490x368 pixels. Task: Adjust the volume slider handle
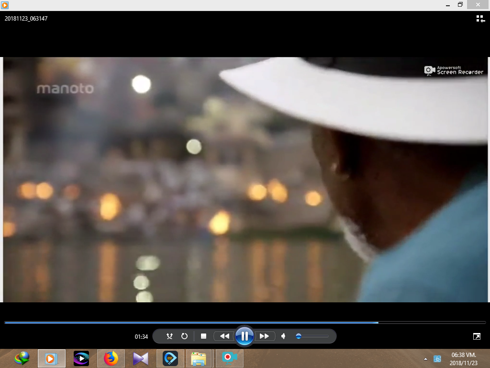299,336
